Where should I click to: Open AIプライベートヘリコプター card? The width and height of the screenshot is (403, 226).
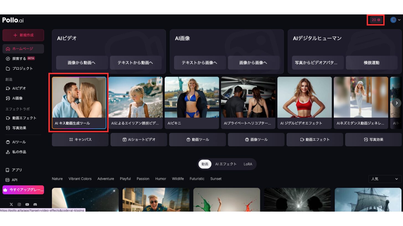point(248,103)
